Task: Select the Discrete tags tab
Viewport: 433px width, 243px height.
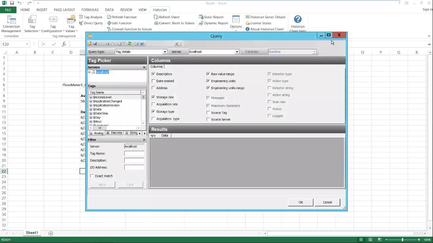Action: click(x=114, y=133)
